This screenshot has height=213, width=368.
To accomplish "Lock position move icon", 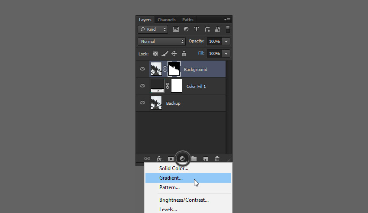I will 174,54.
